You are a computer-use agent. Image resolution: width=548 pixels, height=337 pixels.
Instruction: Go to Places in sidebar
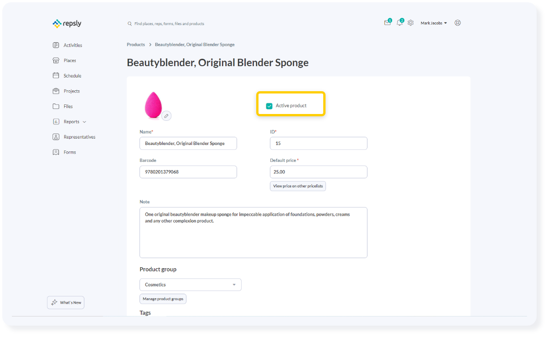click(x=70, y=60)
